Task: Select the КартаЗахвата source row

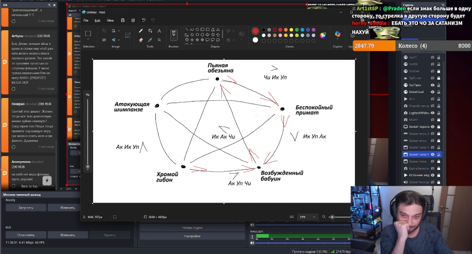Action: [422, 168]
